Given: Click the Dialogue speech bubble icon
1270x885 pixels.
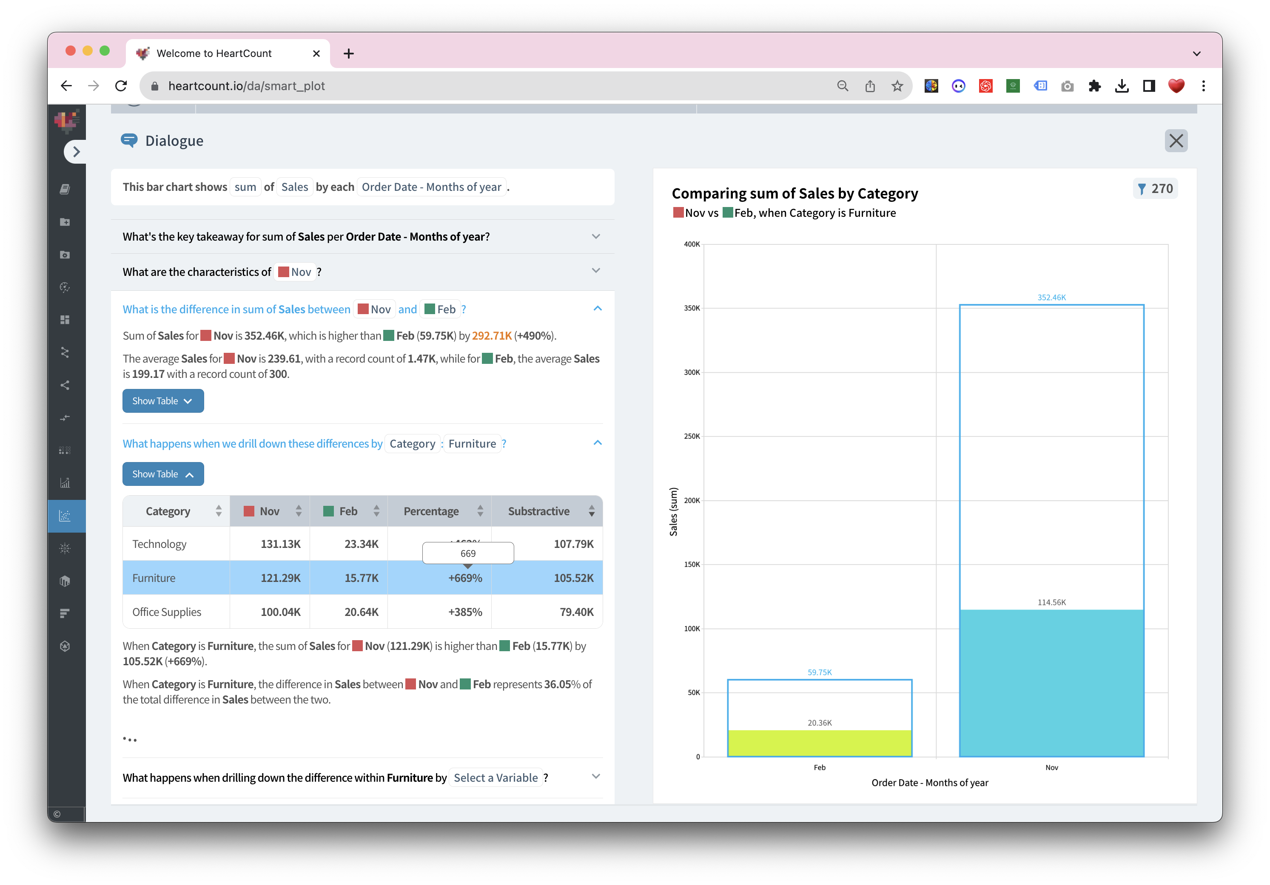Looking at the screenshot, I should pyautogui.click(x=129, y=140).
